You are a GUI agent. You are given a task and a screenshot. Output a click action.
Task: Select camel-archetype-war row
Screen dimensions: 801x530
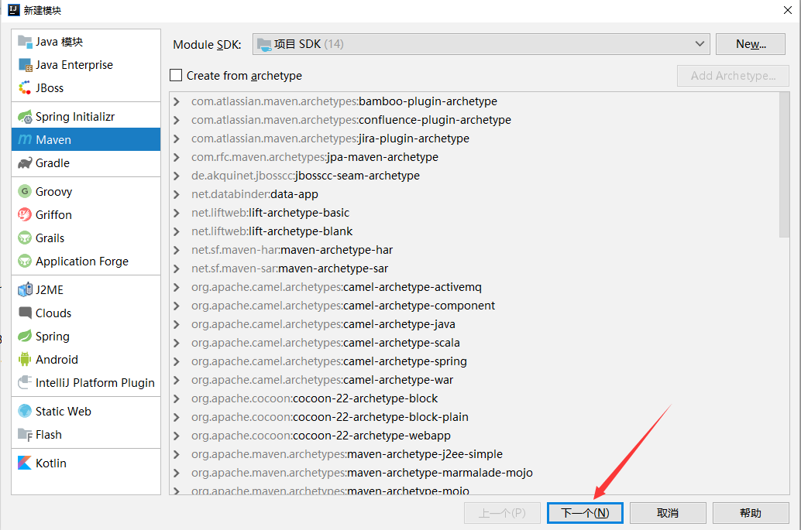474,380
